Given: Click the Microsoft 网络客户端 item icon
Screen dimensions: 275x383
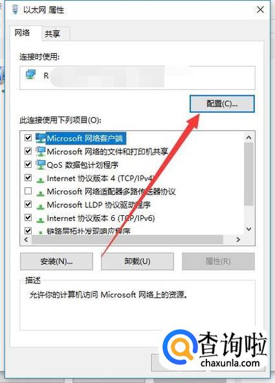Looking at the screenshot, I should click(x=41, y=138).
